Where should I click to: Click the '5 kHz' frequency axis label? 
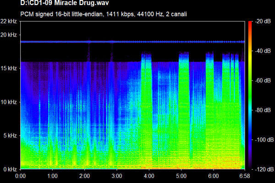point(10,135)
